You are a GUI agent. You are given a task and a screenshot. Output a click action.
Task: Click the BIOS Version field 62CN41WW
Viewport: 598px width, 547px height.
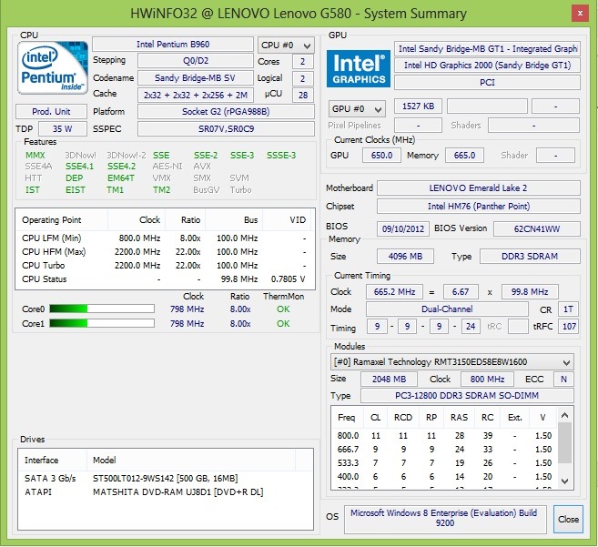coord(537,228)
